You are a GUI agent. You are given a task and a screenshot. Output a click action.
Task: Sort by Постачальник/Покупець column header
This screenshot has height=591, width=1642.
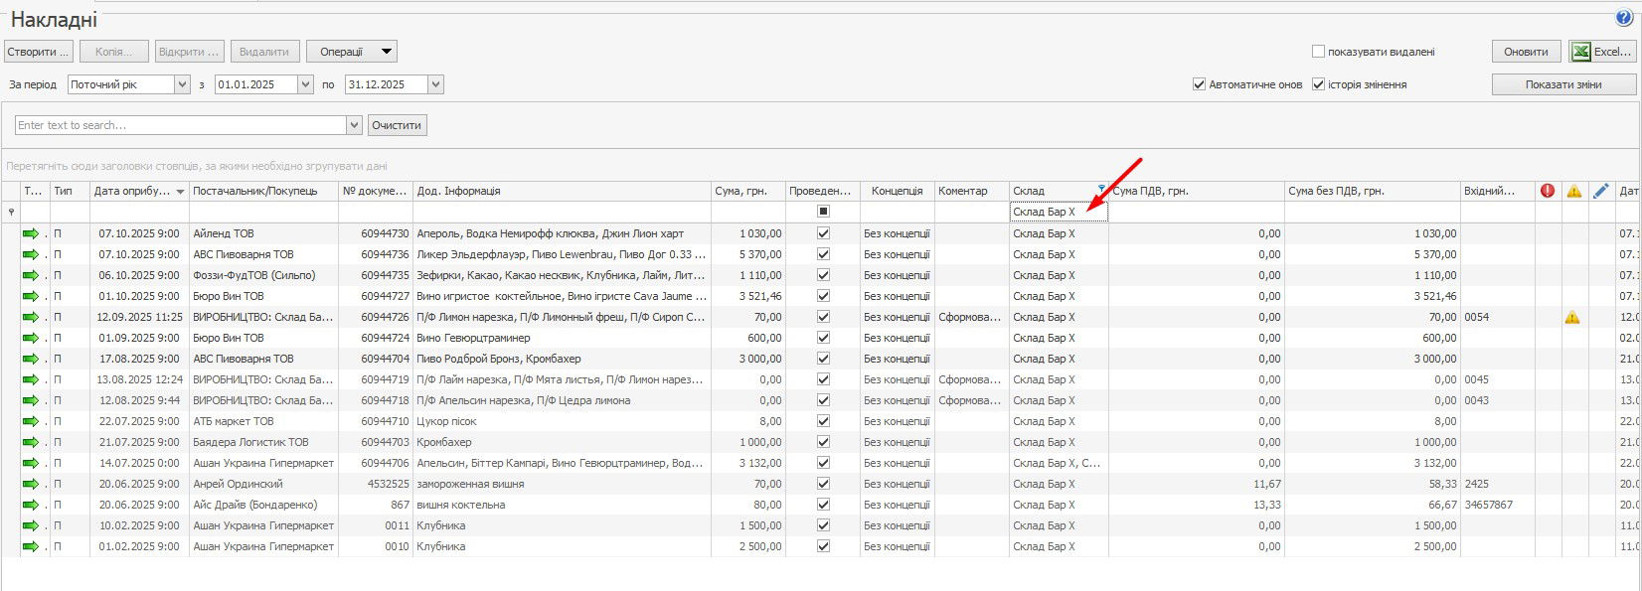click(x=255, y=191)
